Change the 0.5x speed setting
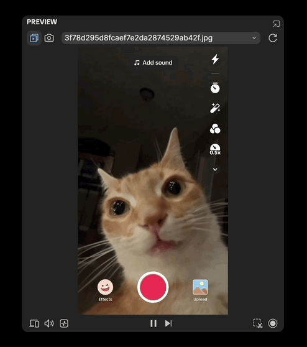307x347 pixels. coord(215,149)
